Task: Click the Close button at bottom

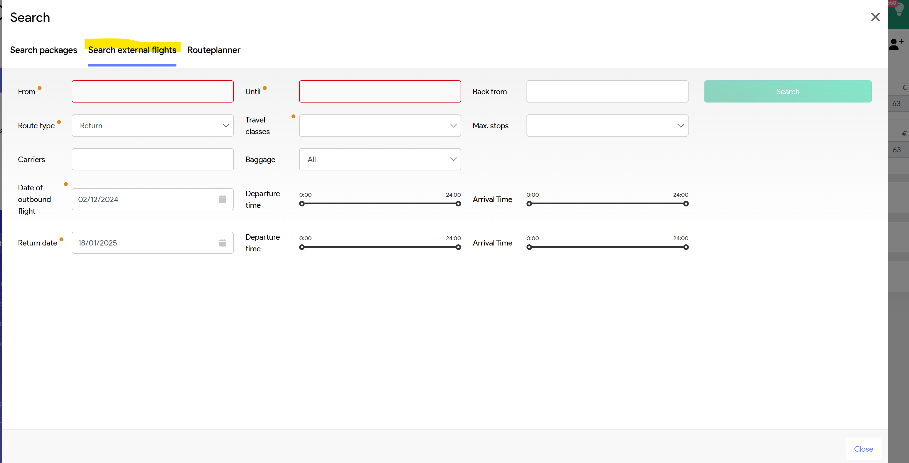Action: (863, 449)
